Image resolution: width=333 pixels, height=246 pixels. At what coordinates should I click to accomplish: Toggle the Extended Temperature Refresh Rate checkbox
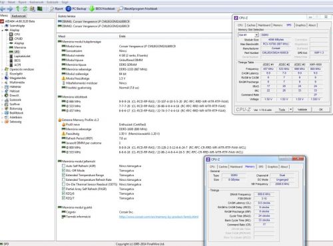(x=63, y=180)
